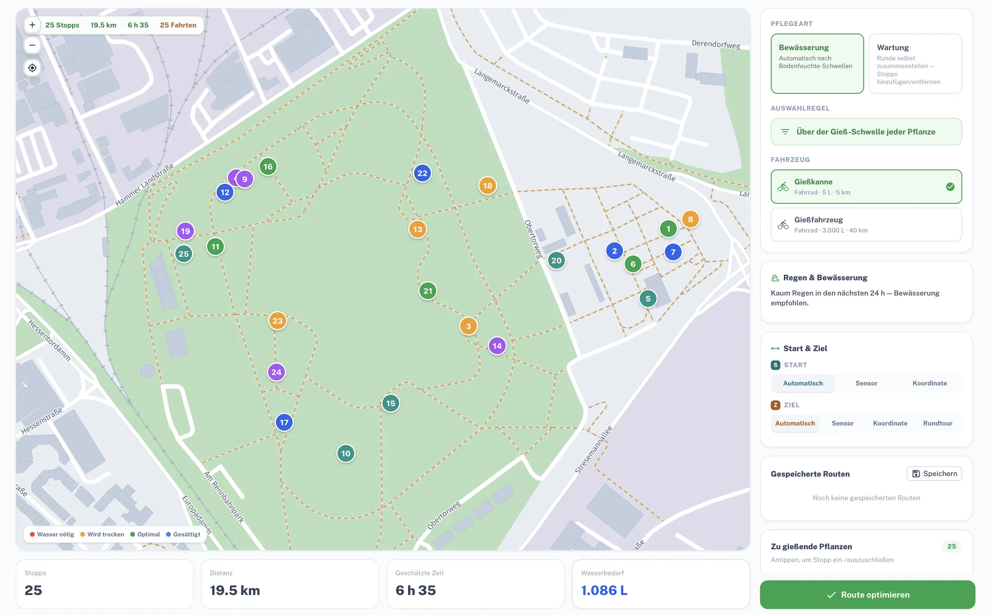This screenshot has width=991, height=615.
Task: Click the 25 Fahrten label in map header
Action: pos(178,25)
